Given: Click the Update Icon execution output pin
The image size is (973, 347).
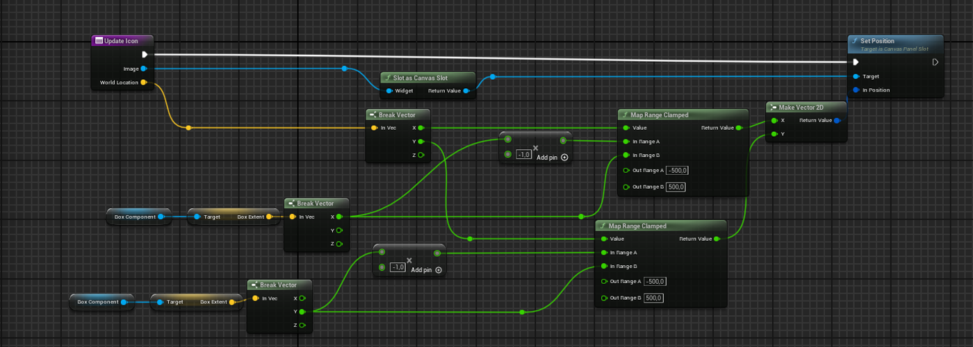Looking at the screenshot, I should point(145,55).
